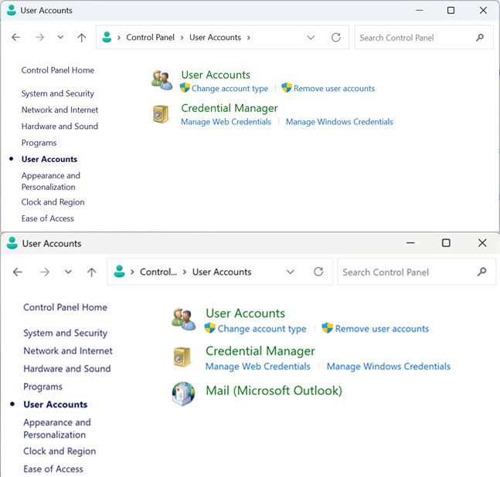
Task: Open Ease of Access in bottom window
Action: [x=53, y=469]
